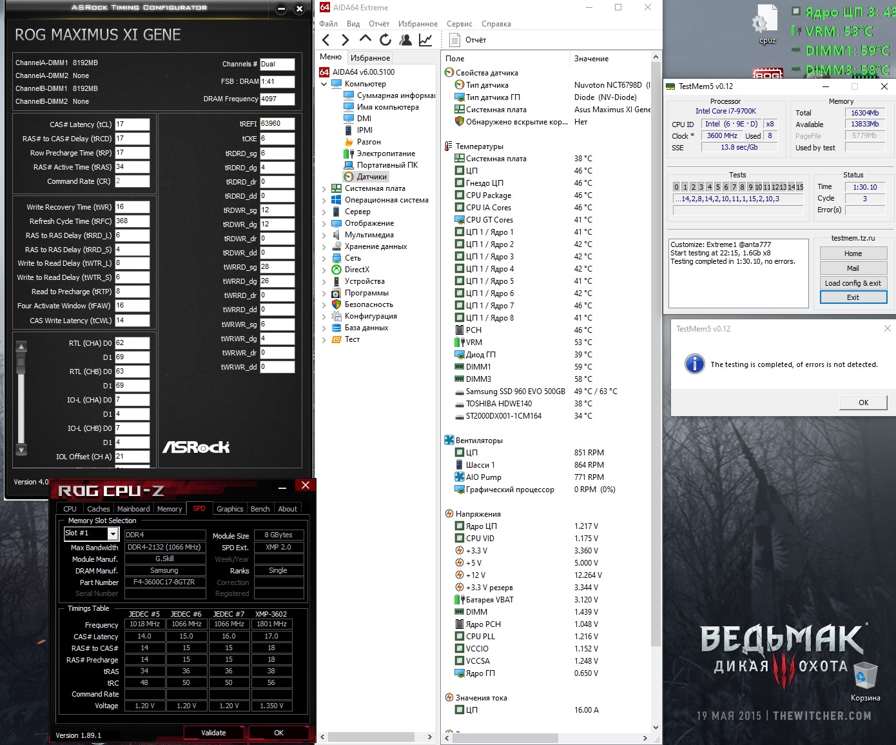The width and height of the screenshot is (896, 745).
Task: Click the Мультимедиа icon in tree
Action: [x=336, y=235]
